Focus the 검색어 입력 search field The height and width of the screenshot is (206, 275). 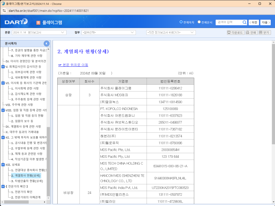click(x=229, y=22)
